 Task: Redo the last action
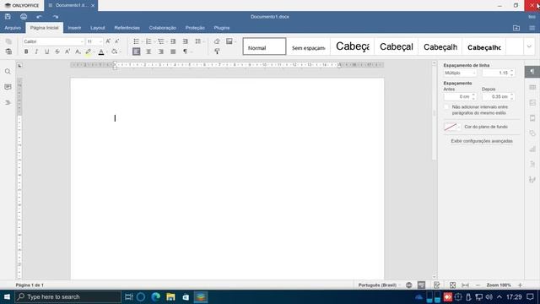pos(55,17)
